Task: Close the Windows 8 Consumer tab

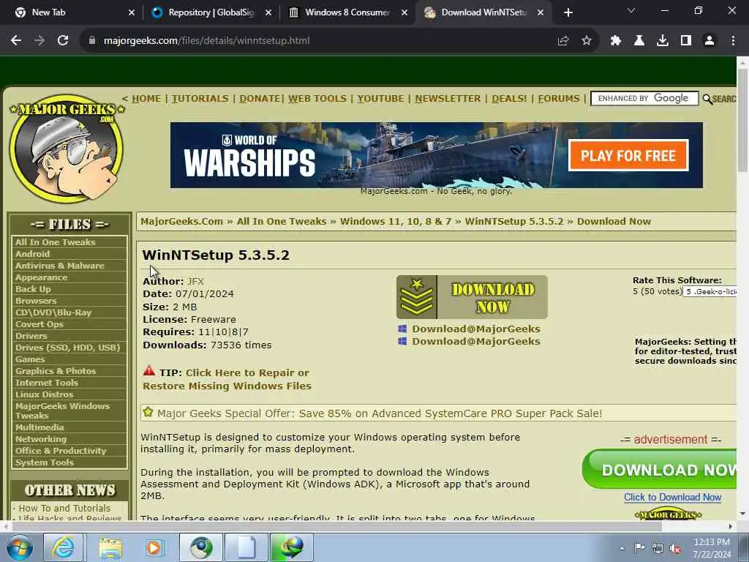Action: pyautogui.click(x=404, y=13)
